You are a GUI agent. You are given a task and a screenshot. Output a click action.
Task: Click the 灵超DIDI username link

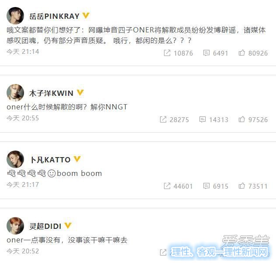point(45,226)
